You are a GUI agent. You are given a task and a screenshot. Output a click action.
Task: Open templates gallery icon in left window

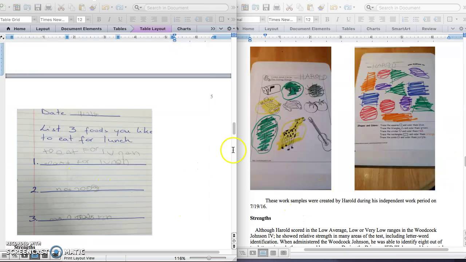16,7
